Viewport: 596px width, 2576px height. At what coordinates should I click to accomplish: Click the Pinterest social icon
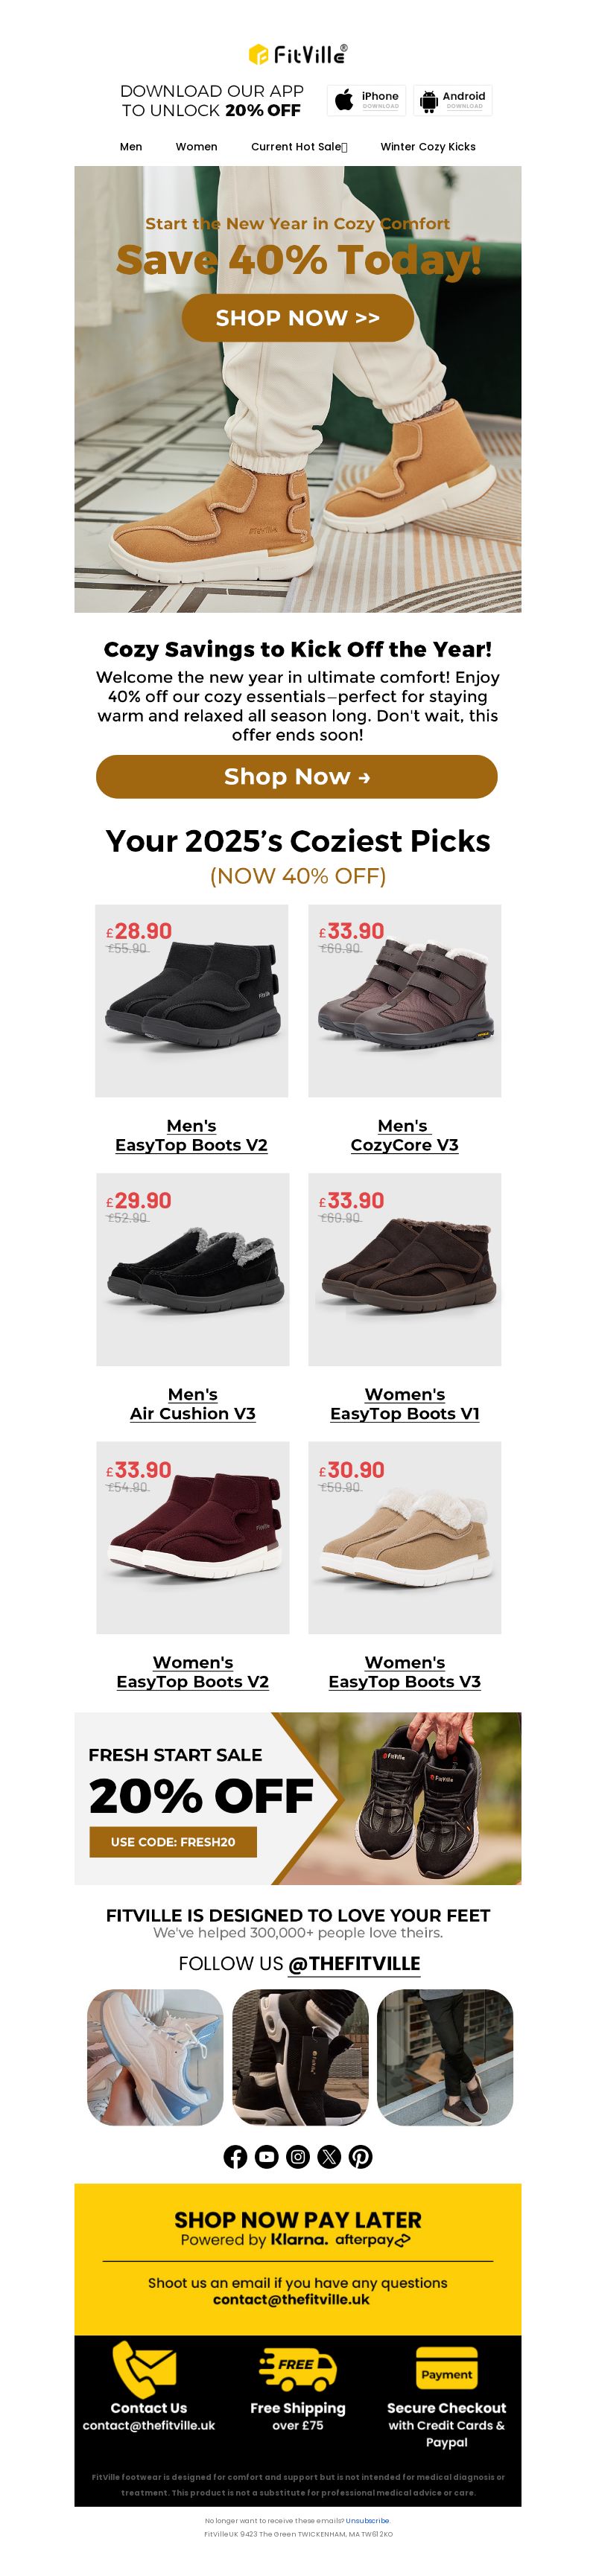coord(361,2156)
